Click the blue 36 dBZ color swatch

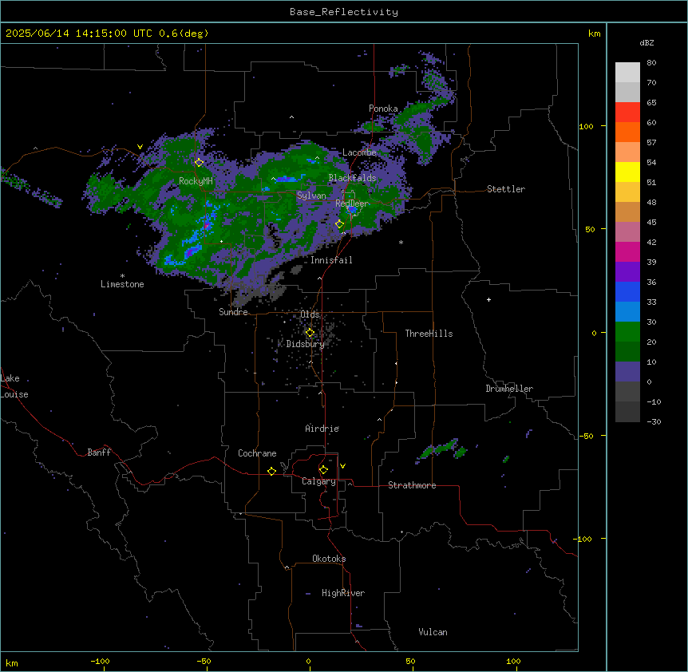(627, 291)
